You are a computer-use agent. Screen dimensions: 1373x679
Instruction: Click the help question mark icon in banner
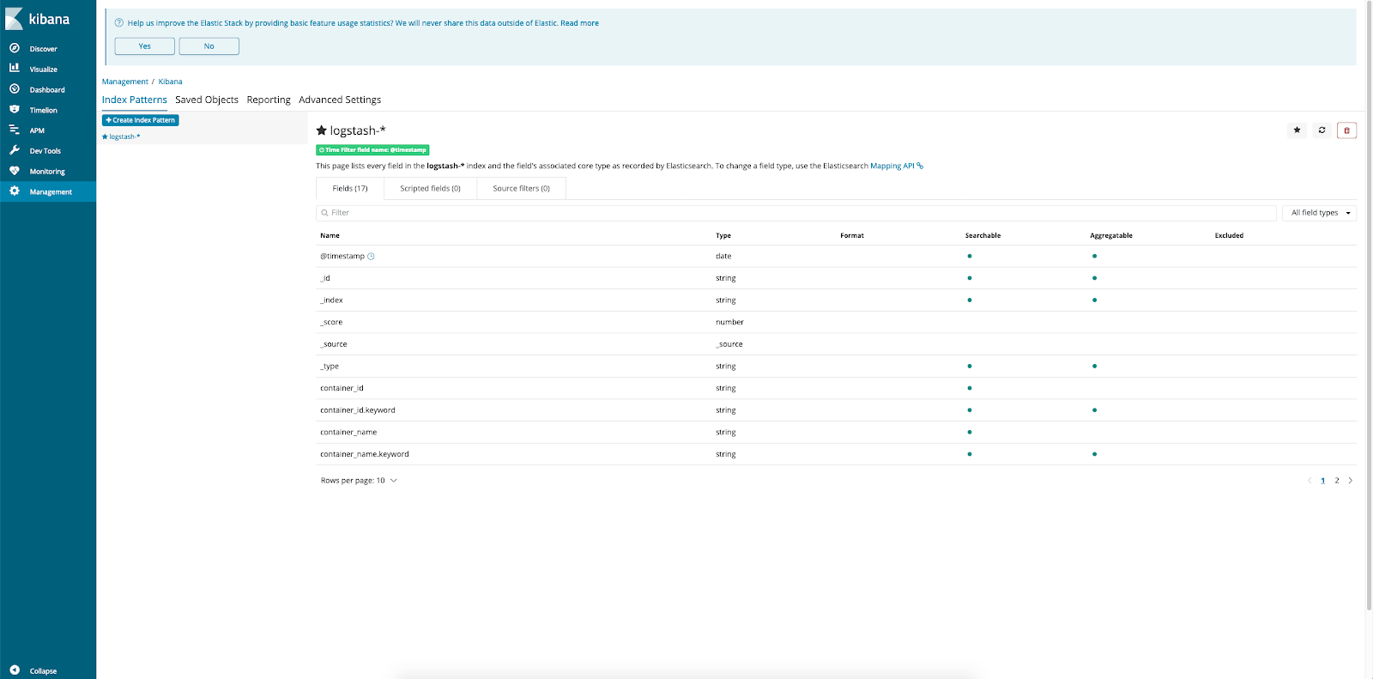119,23
